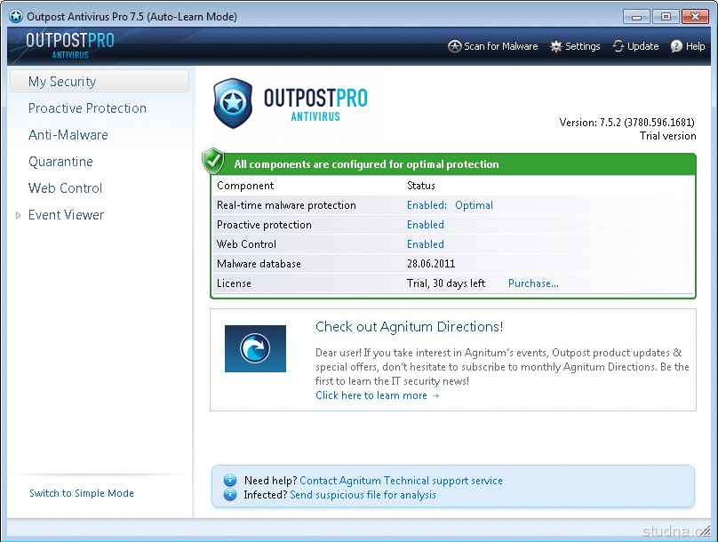The width and height of the screenshot is (718, 542).
Task: Click the Outpost shield logo in main panel
Action: [x=233, y=103]
